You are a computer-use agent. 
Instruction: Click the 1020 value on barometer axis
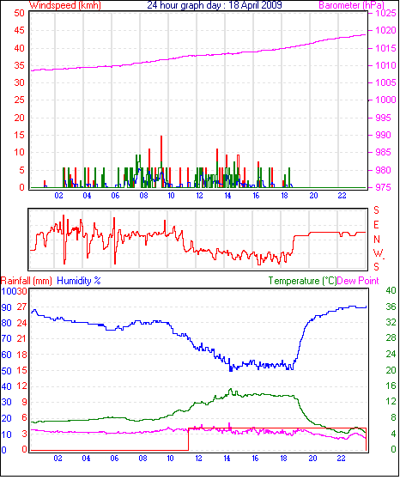(x=385, y=30)
